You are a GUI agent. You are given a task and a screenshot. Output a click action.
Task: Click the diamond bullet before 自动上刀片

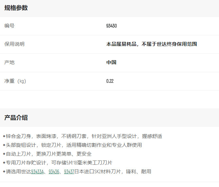click(x=4, y=154)
